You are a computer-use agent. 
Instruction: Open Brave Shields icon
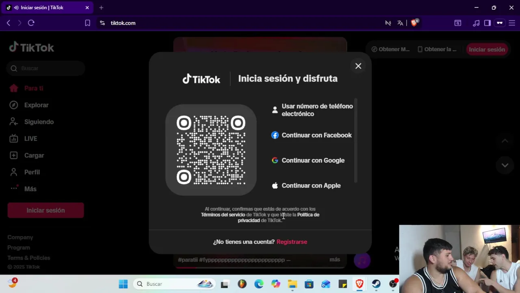pyautogui.click(x=414, y=23)
